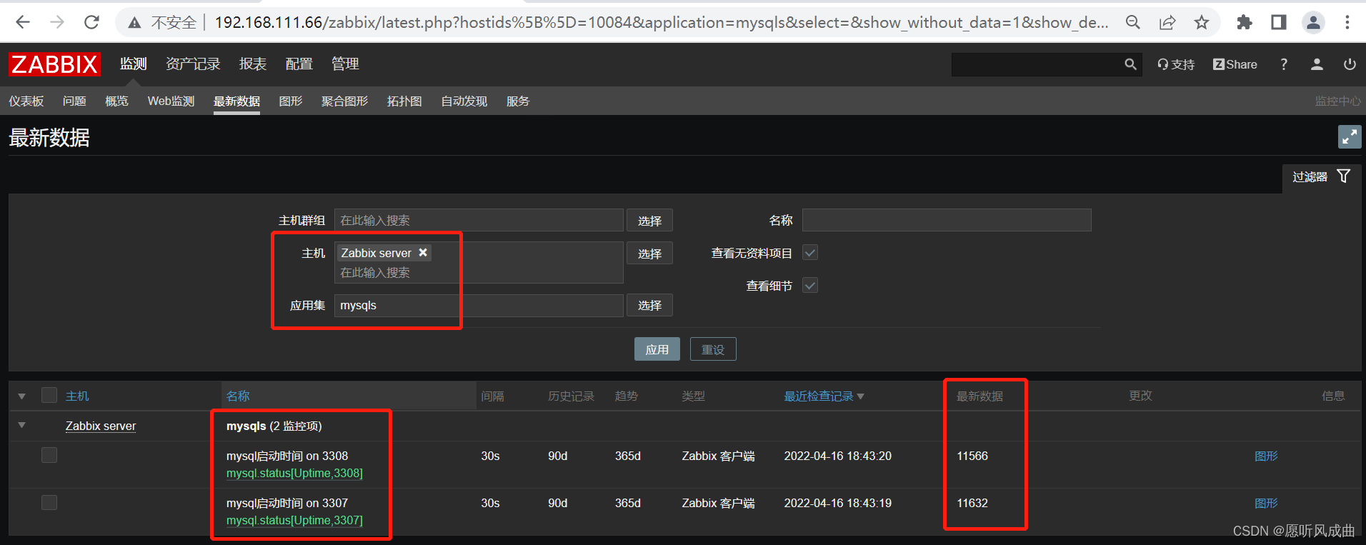
Task: Toggle 查看无资料项目 checkbox
Action: click(x=810, y=252)
